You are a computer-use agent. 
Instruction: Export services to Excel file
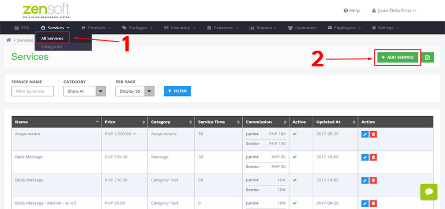pyautogui.click(x=427, y=58)
